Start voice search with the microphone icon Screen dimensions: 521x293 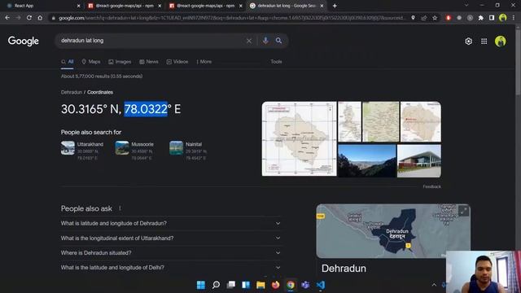[265, 41]
